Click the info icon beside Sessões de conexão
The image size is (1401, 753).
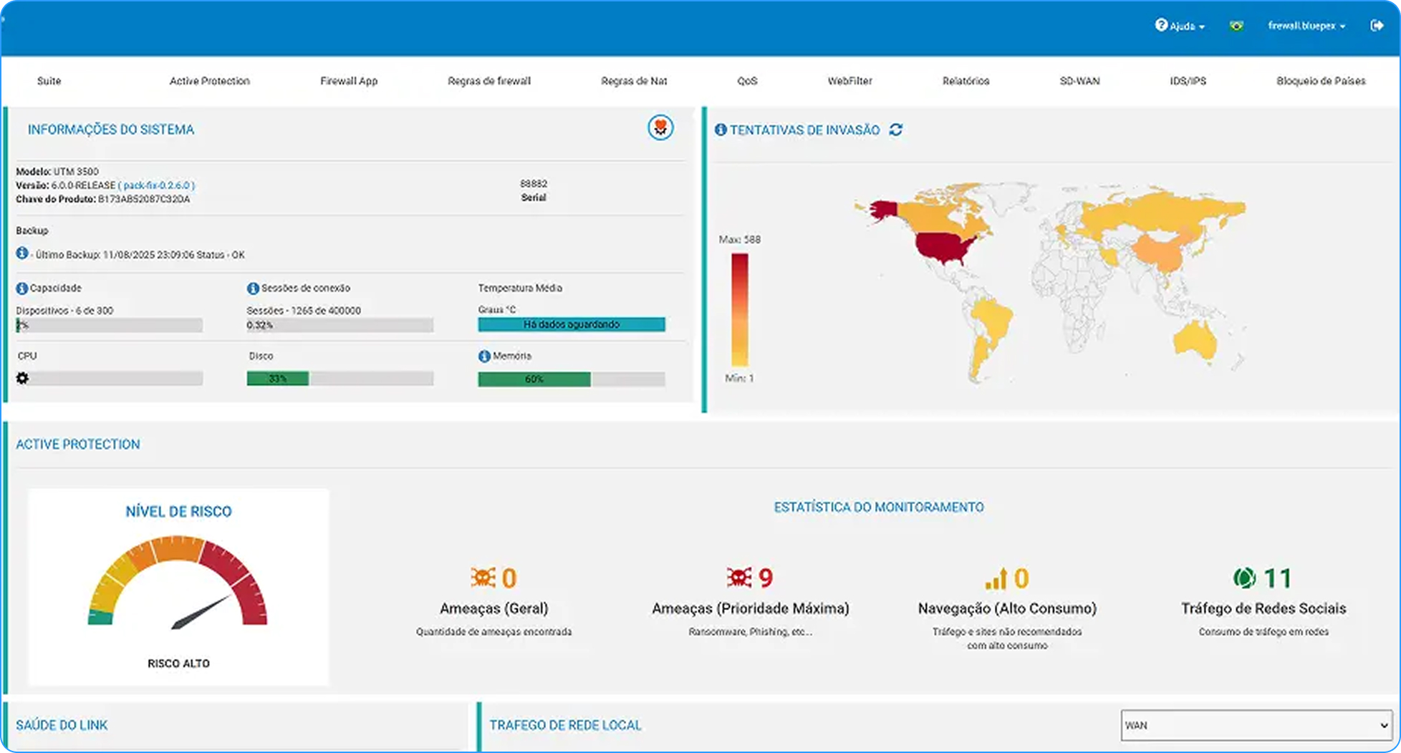point(253,288)
